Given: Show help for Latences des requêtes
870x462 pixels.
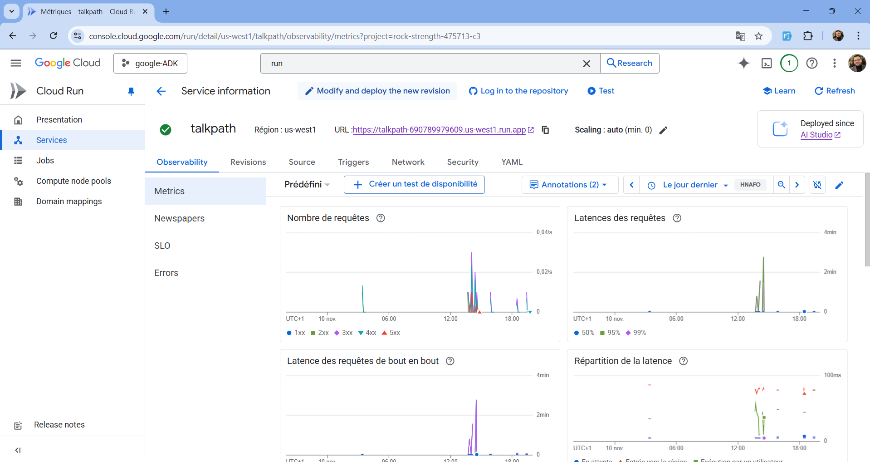Looking at the screenshot, I should point(677,218).
